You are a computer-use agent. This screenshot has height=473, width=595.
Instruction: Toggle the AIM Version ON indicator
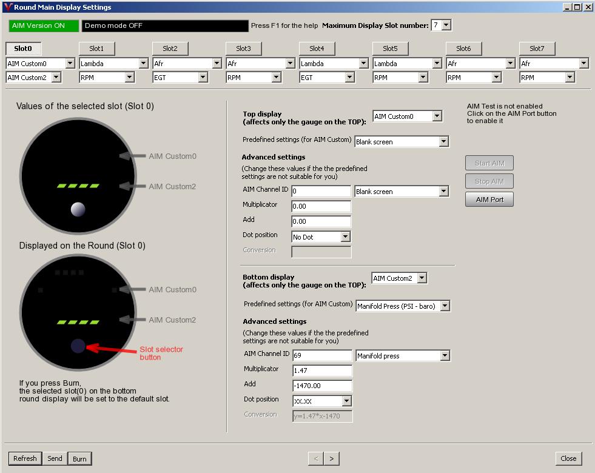44,26
